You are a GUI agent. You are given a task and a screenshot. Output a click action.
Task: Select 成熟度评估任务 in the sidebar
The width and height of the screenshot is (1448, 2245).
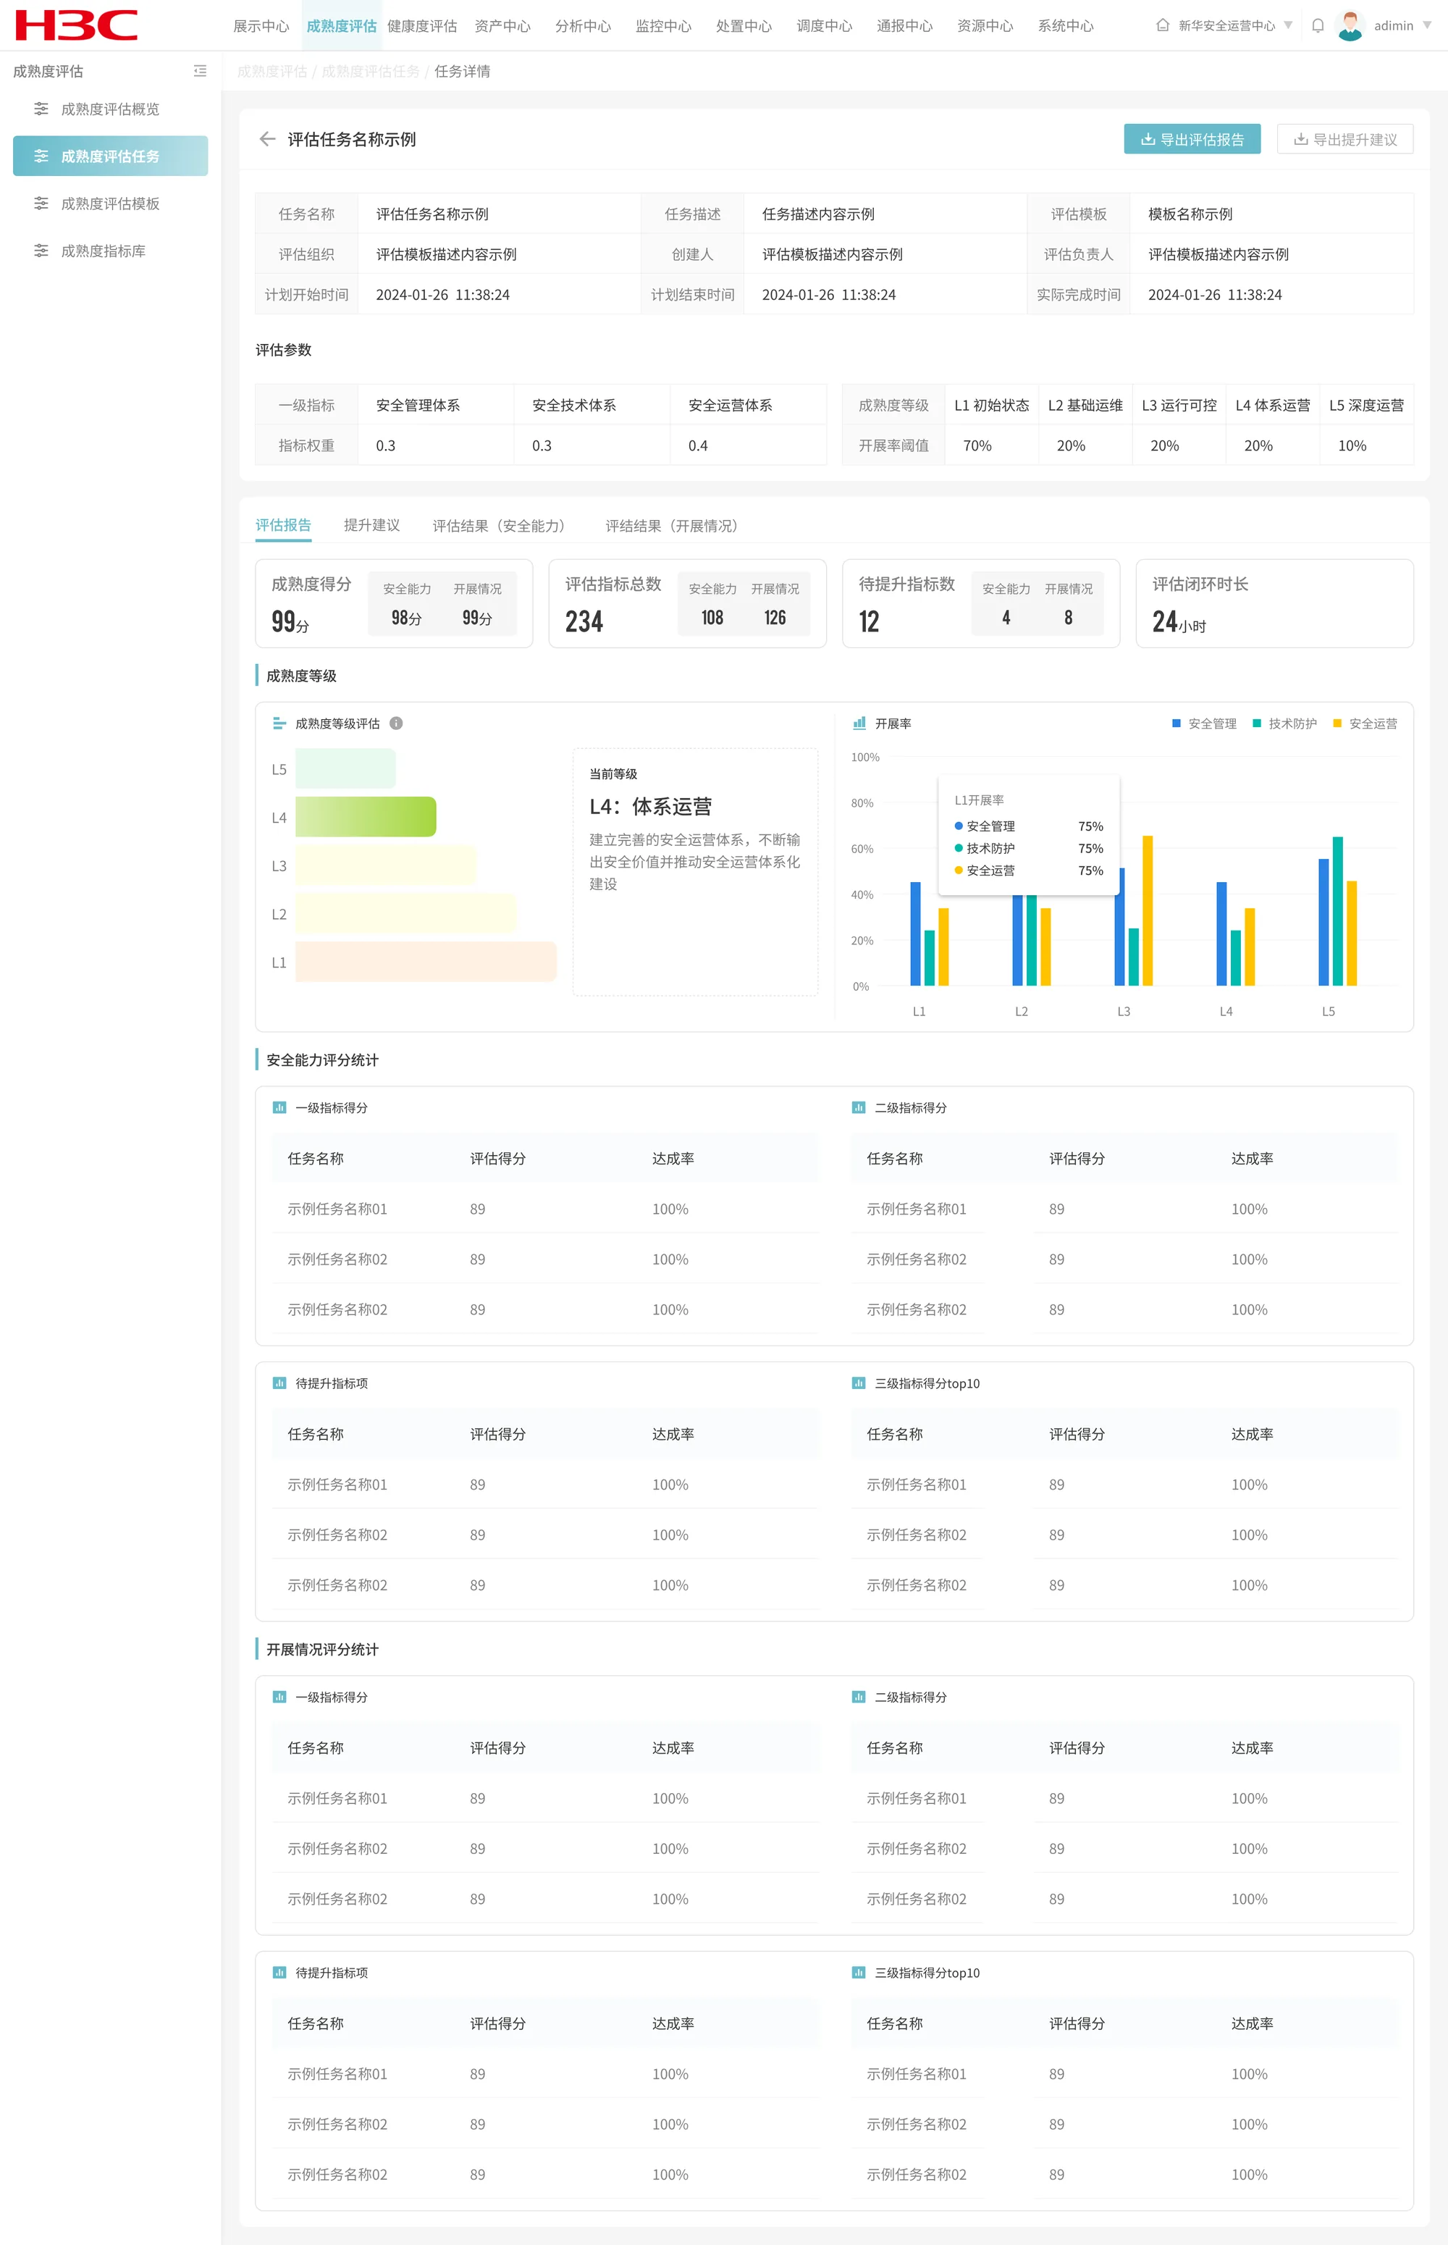(x=110, y=156)
